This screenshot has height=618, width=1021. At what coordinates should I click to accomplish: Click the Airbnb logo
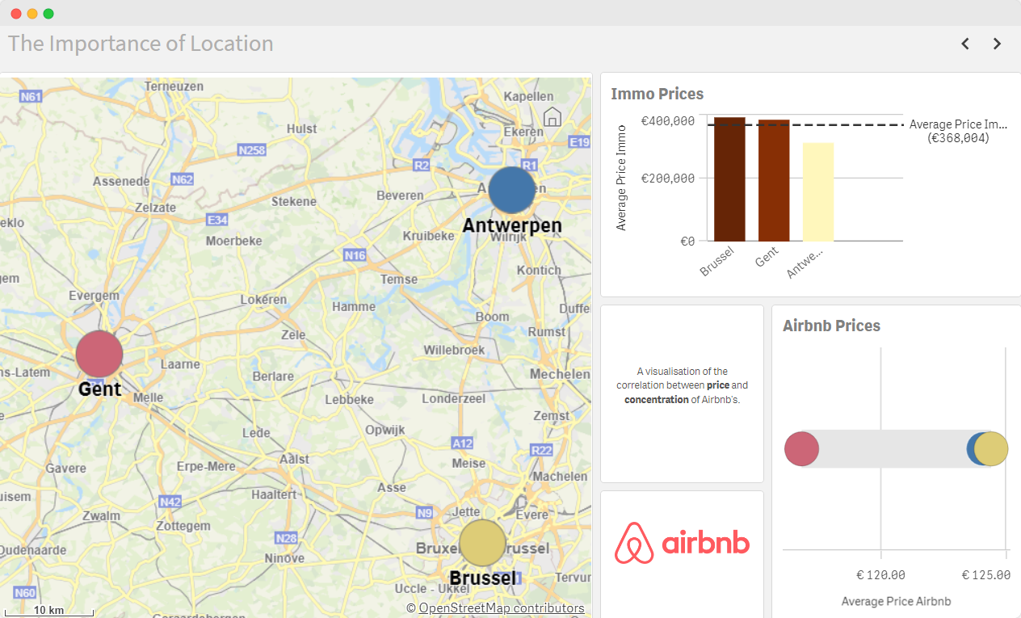[x=682, y=544]
